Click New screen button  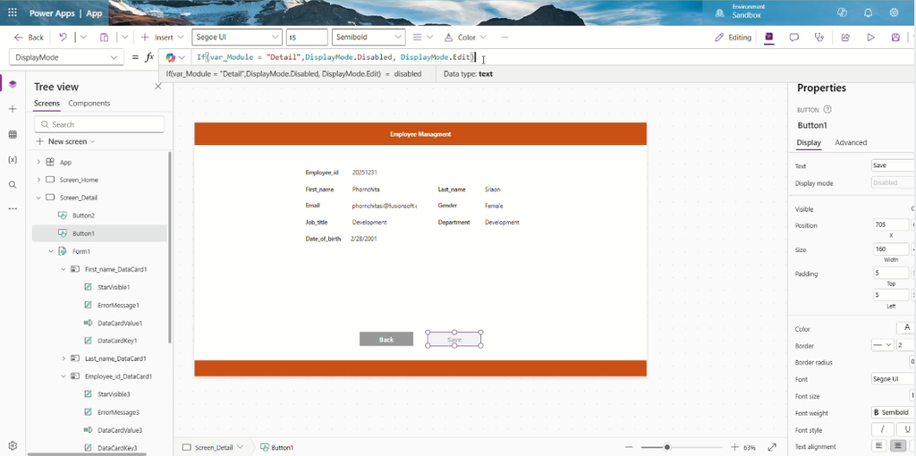coord(65,141)
